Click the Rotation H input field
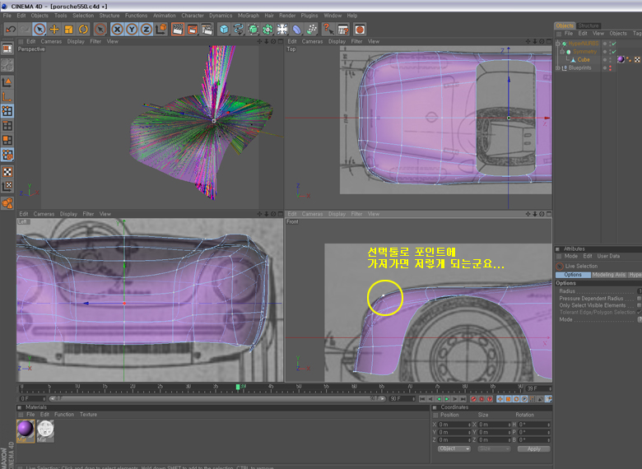642x469 pixels. click(x=533, y=425)
